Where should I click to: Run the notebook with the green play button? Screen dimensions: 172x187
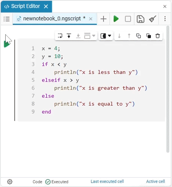(x=116, y=19)
